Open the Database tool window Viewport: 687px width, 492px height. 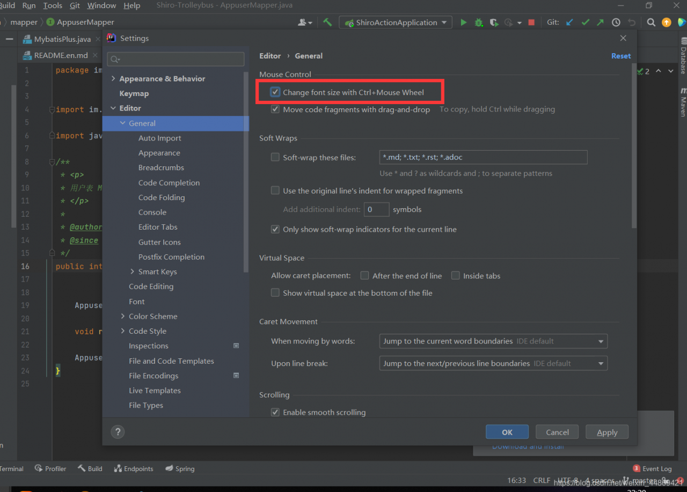[x=683, y=56]
